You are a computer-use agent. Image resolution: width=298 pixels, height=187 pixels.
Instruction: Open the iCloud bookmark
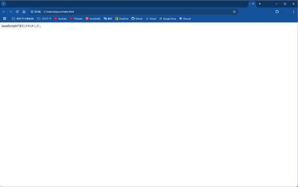[x=151, y=19]
